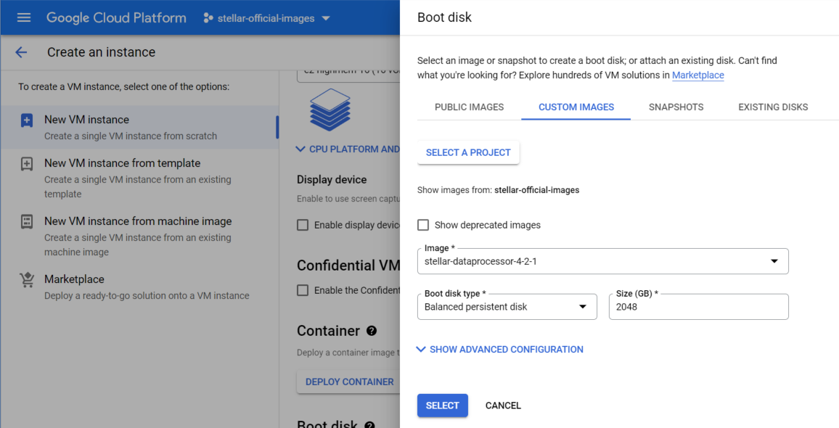This screenshot has width=839, height=428.
Task: Click the machine image option icon
Action: [27, 222]
